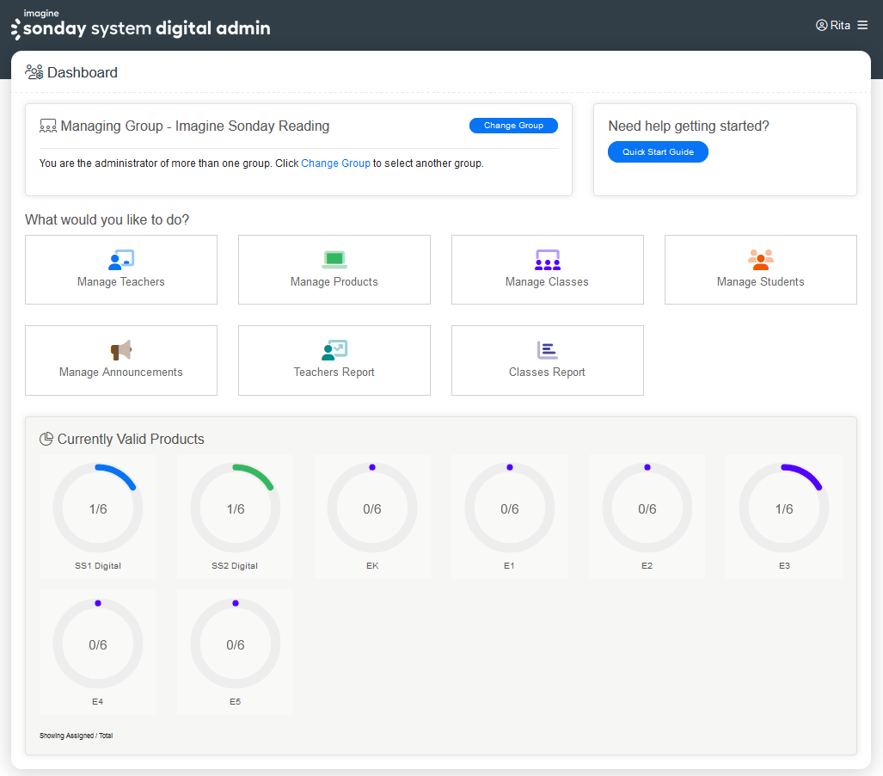This screenshot has height=776, width=883.
Task: Select the SS1 Digital progress ring
Action: coord(98,508)
